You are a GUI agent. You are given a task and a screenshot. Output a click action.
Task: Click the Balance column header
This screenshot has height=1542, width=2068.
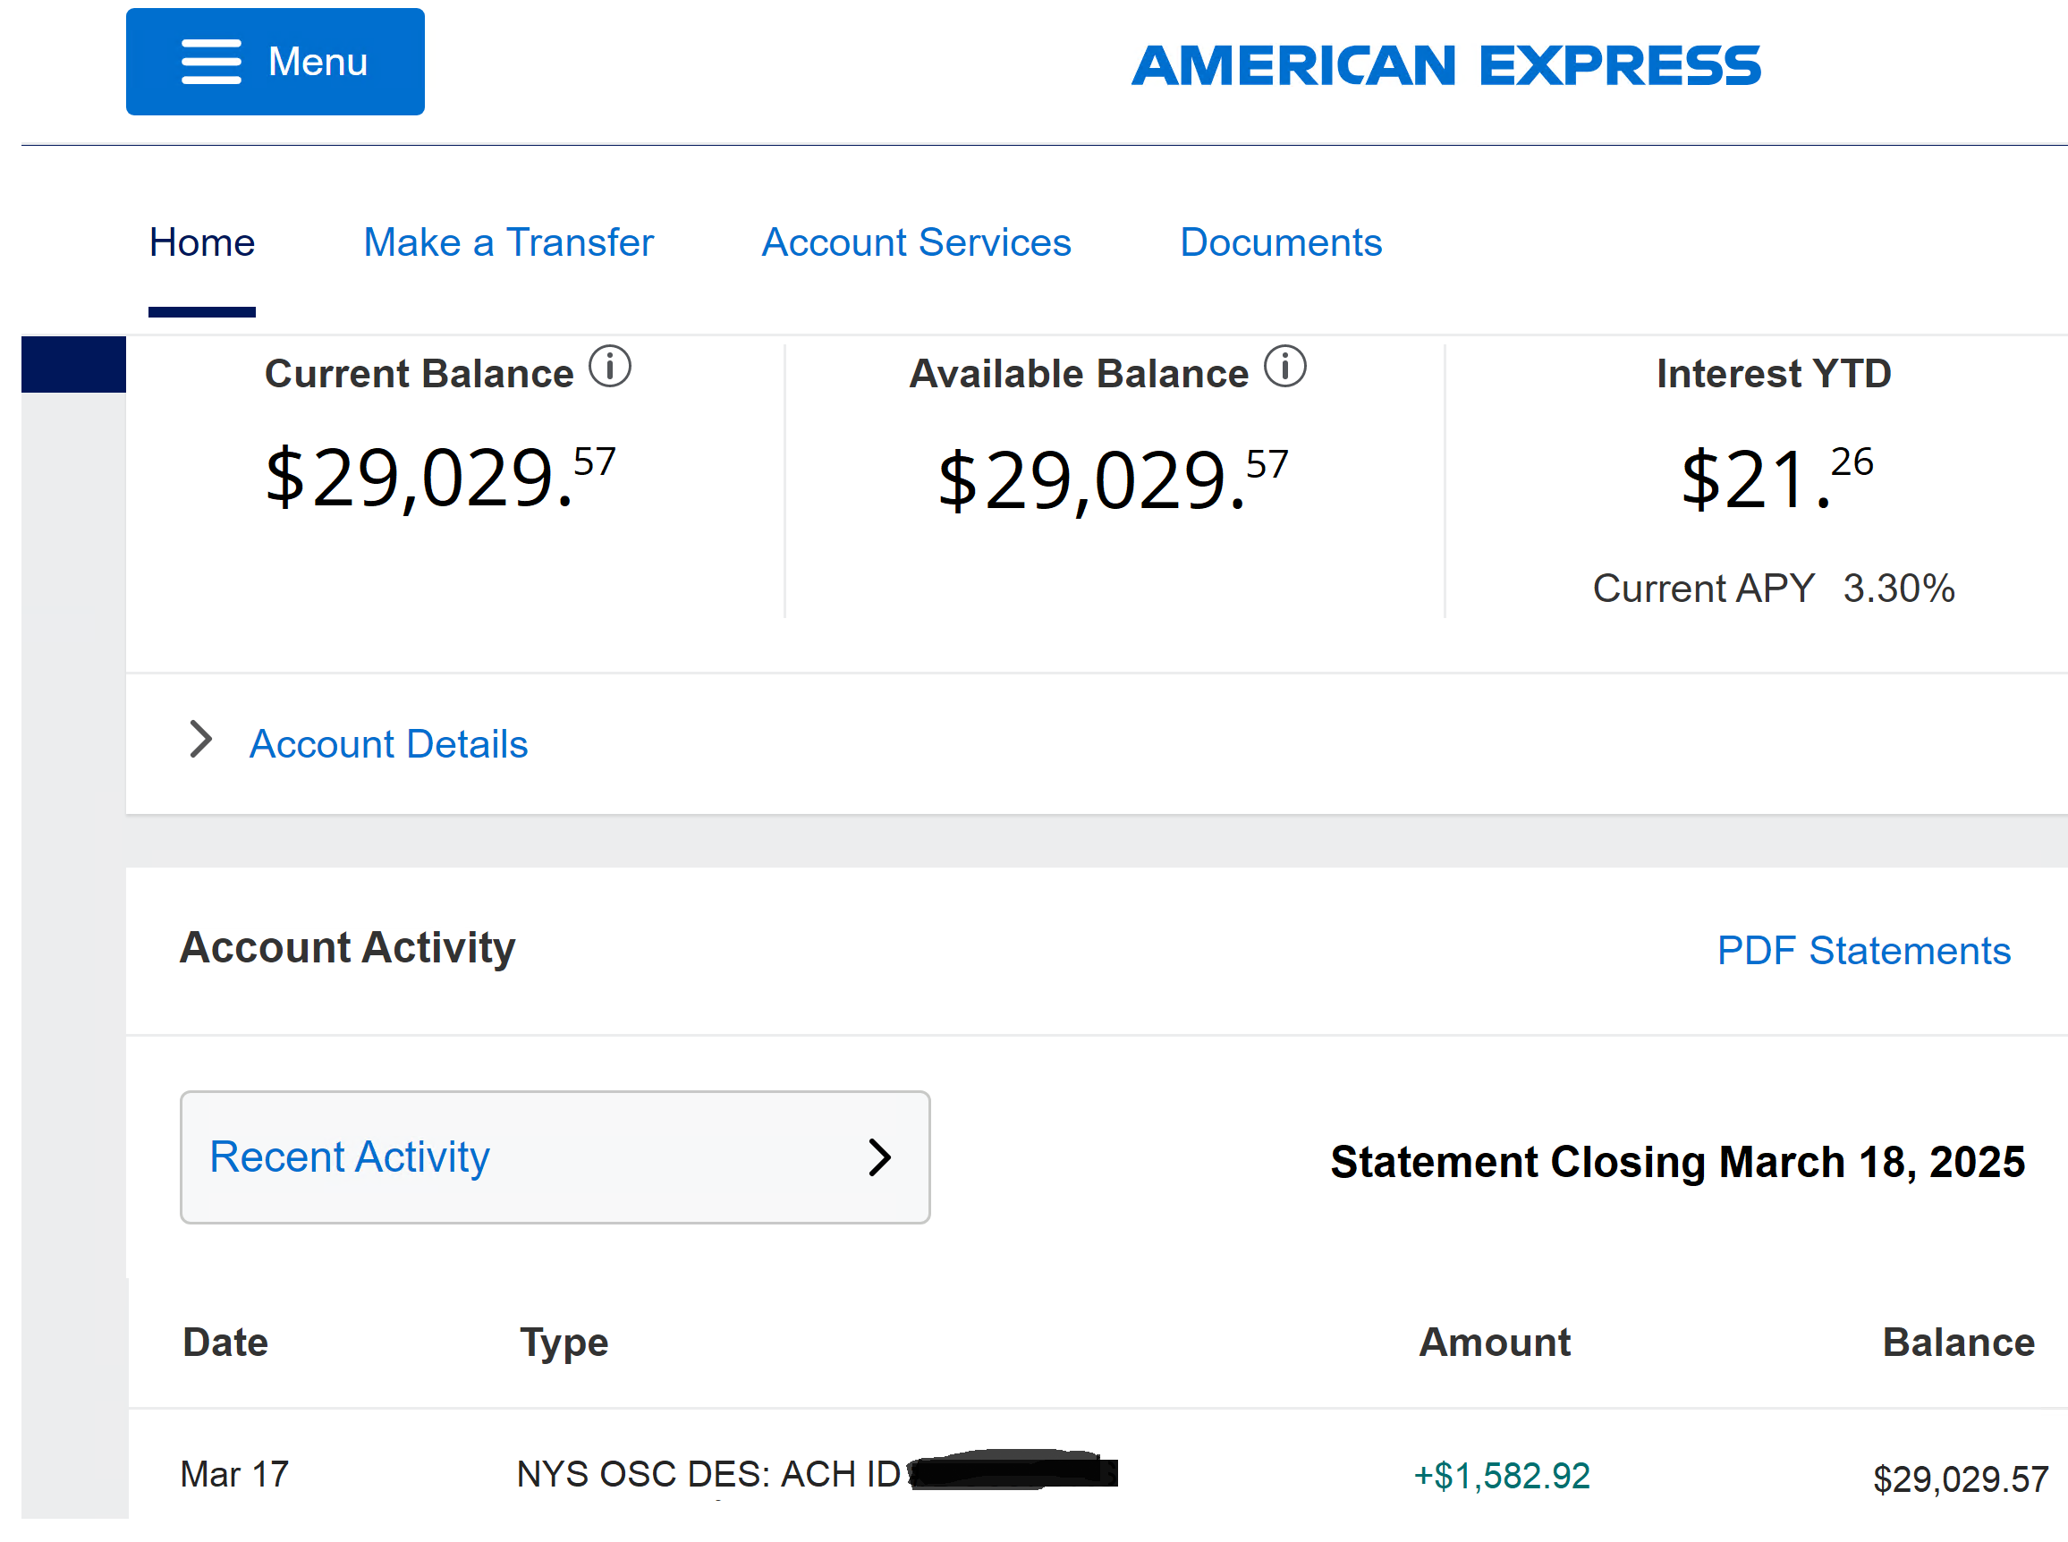pos(1958,1343)
